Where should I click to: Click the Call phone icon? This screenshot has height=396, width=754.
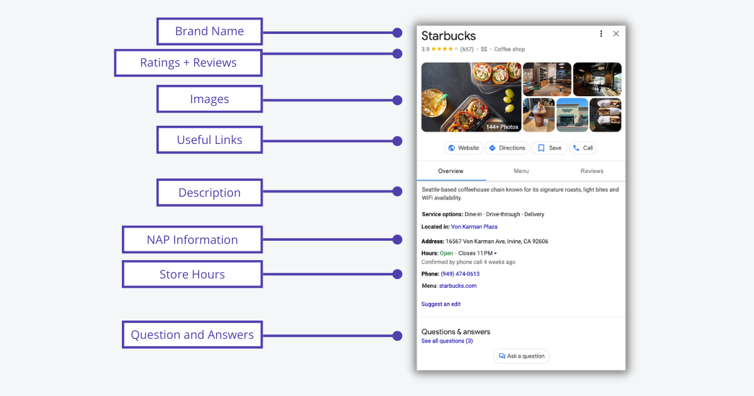(x=576, y=148)
